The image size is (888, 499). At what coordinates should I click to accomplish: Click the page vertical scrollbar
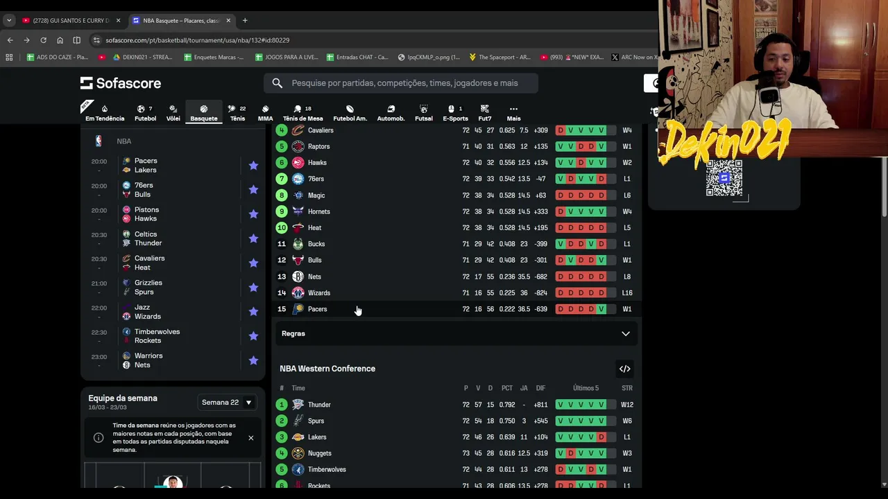click(884, 187)
